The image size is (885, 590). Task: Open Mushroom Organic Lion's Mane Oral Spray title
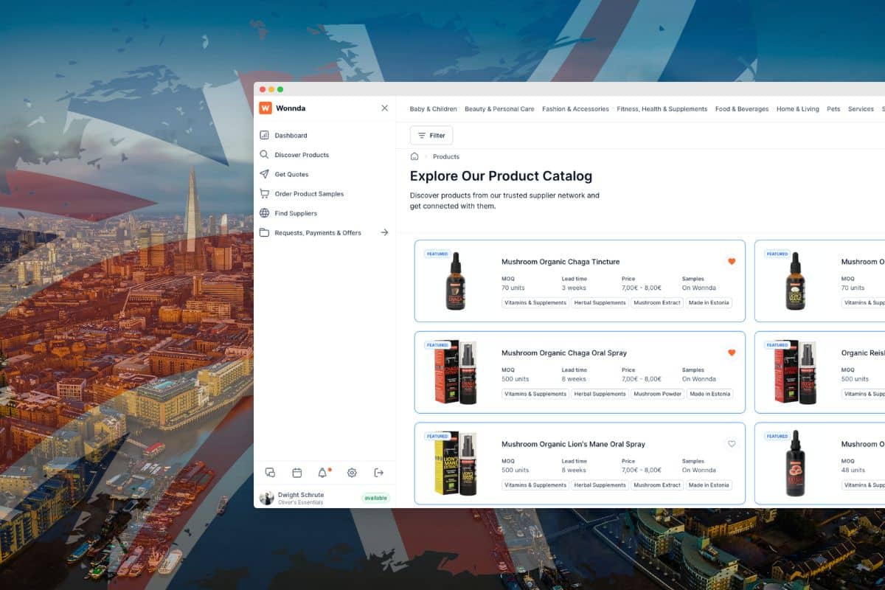(573, 445)
